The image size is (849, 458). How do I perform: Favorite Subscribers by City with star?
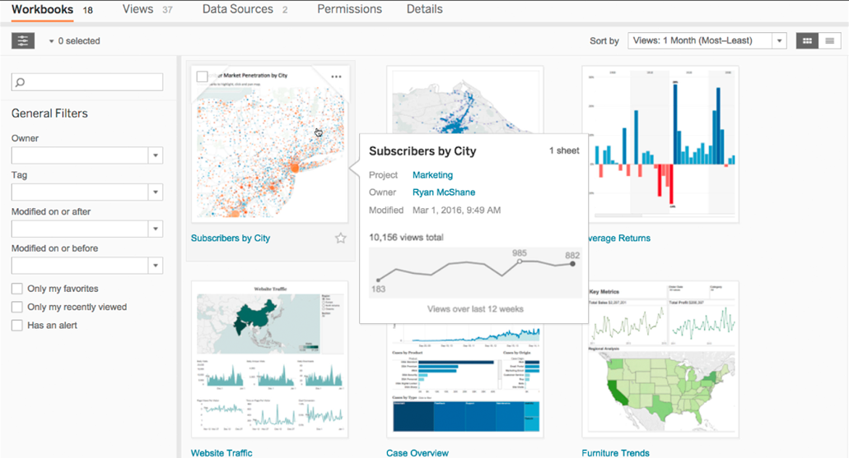coord(341,238)
